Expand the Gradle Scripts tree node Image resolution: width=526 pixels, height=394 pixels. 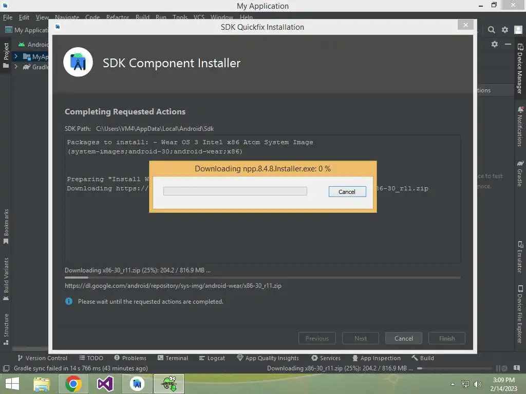pos(15,67)
